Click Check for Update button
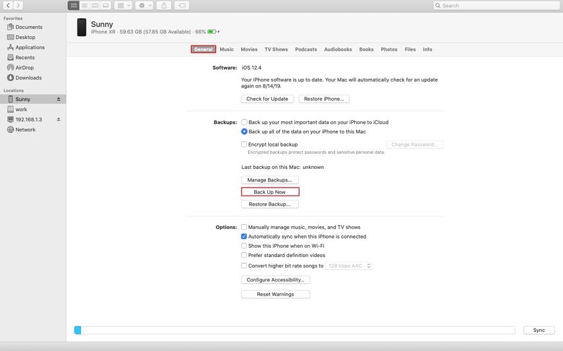Image resolution: width=563 pixels, height=351 pixels. 267,99
